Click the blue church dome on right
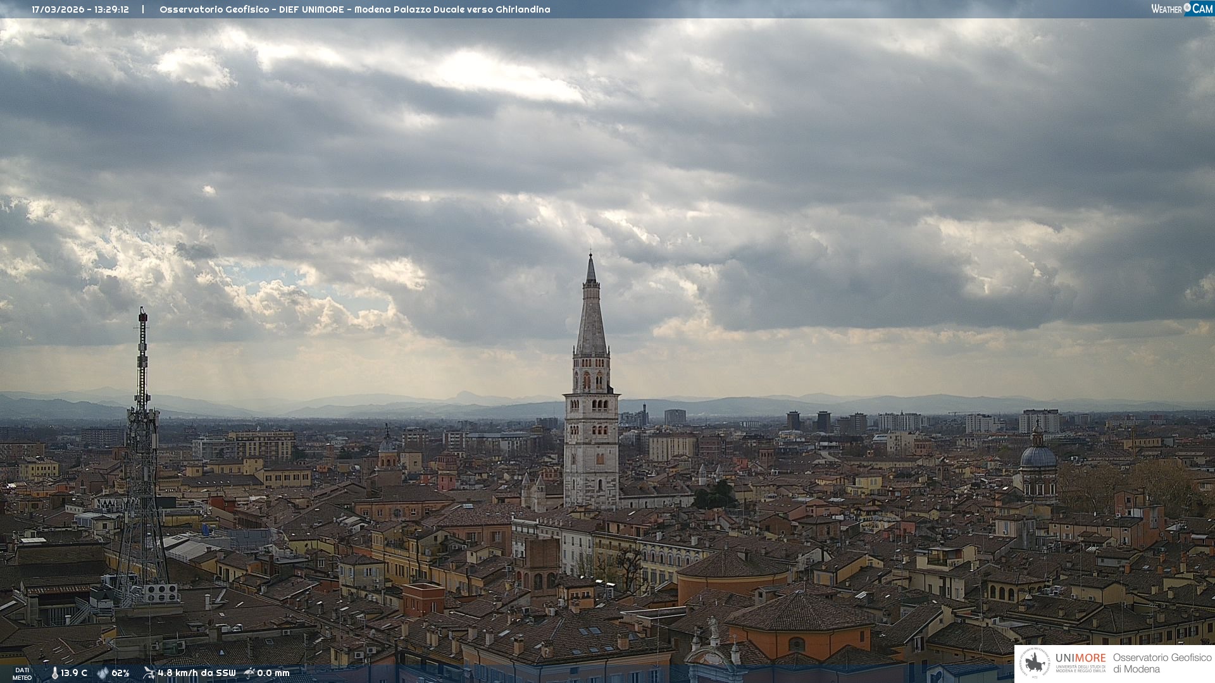This screenshot has height=683, width=1215. (x=1038, y=457)
